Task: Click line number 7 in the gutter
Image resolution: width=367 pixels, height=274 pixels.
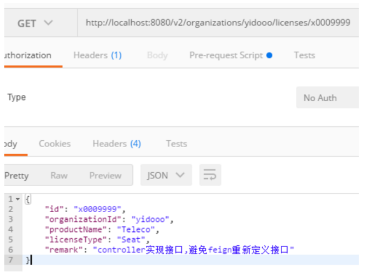Action: point(11,260)
